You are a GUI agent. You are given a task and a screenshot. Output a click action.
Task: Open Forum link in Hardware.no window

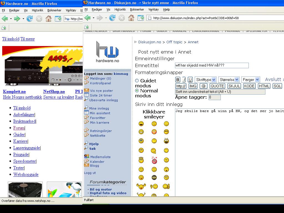coord(19,128)
